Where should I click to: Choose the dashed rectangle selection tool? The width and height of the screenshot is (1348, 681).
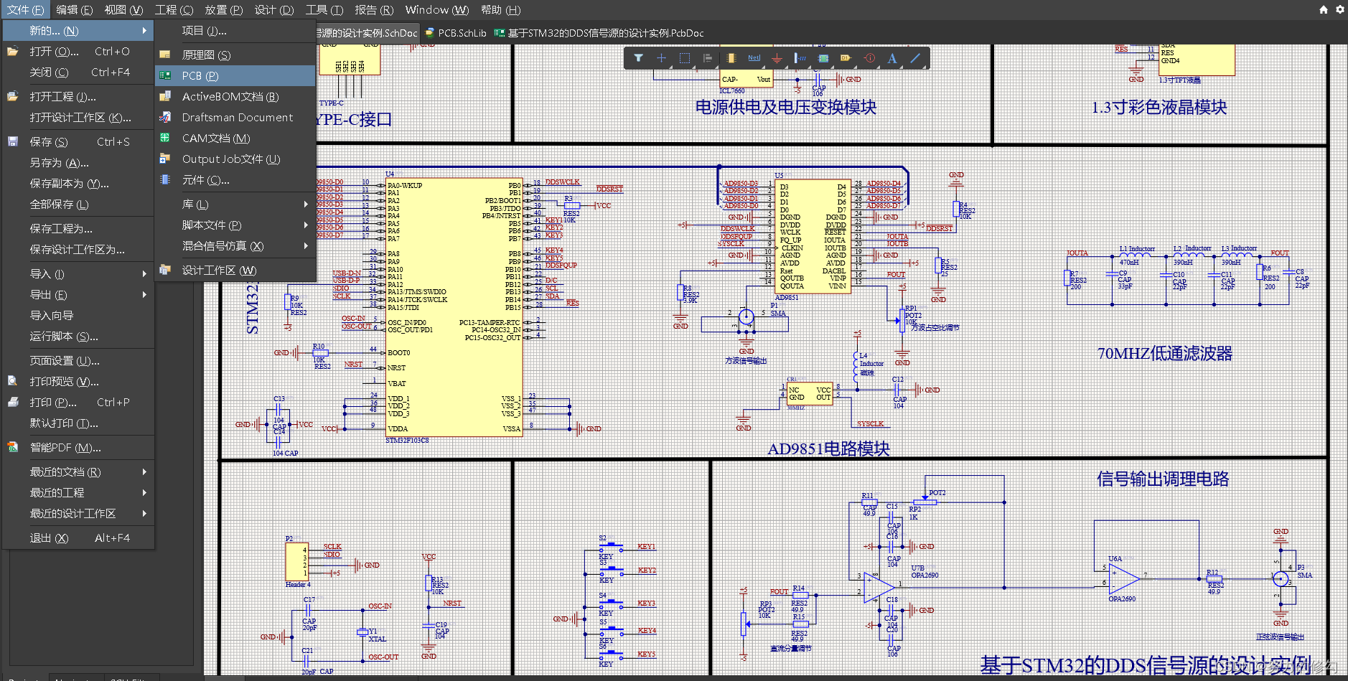coord(685,58)
